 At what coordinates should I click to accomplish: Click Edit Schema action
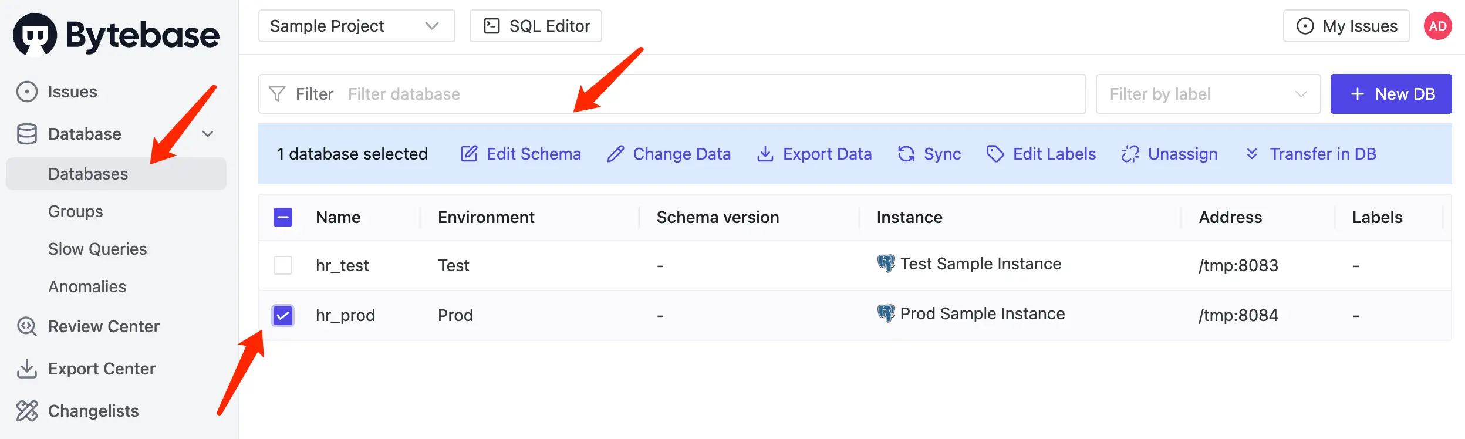point(521,154)
